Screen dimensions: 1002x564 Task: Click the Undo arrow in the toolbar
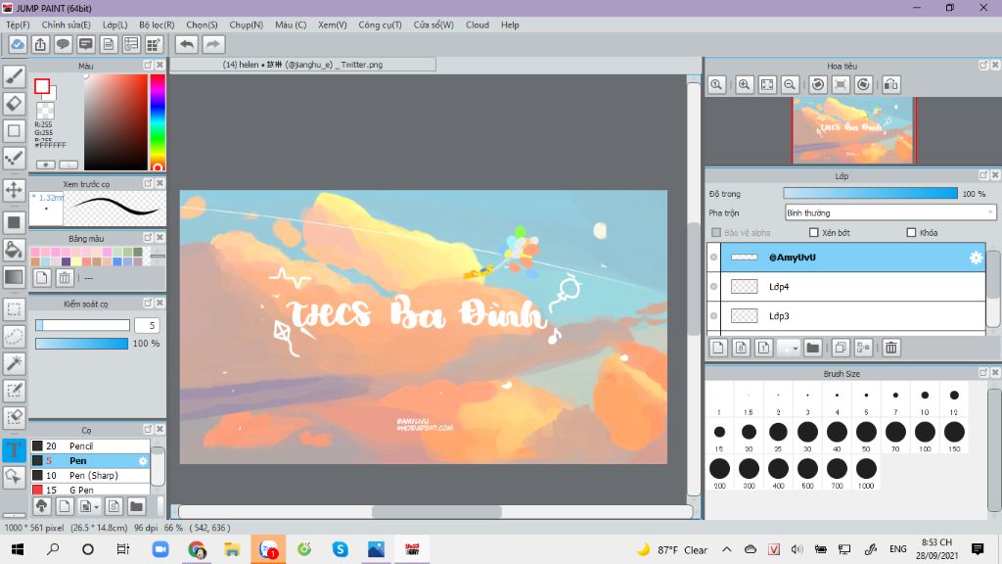click(187, 44)
